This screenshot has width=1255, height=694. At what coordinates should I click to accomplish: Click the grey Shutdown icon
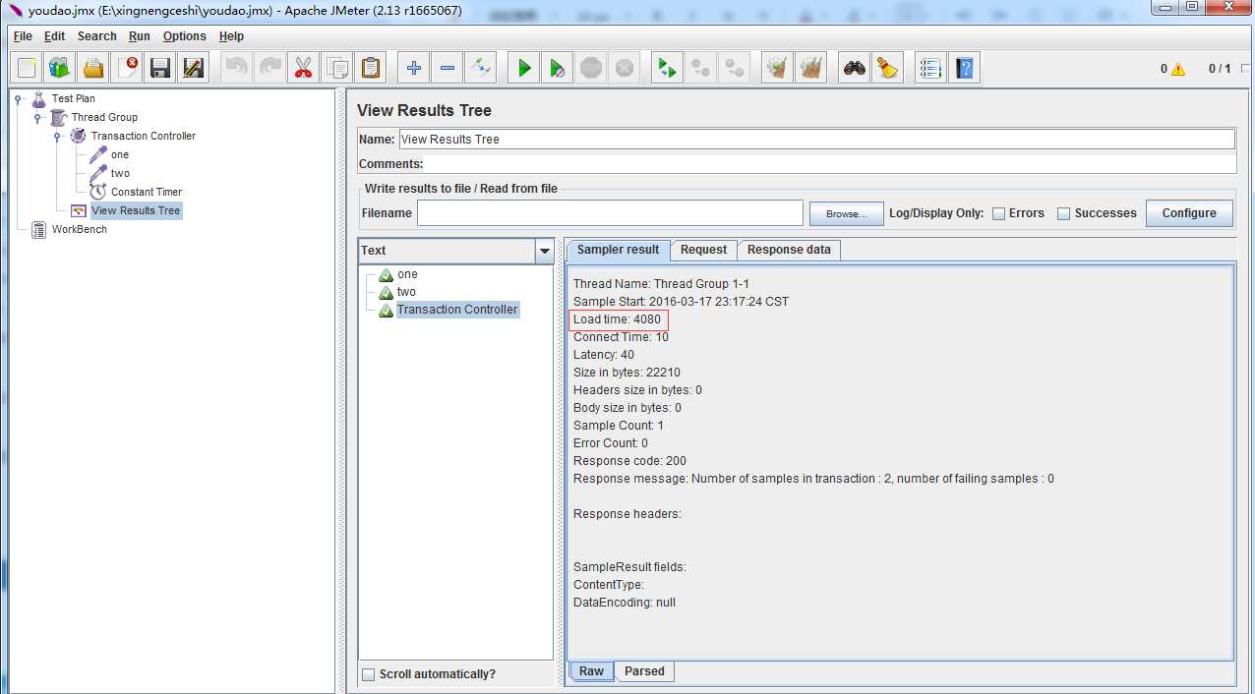coord(624,68)
